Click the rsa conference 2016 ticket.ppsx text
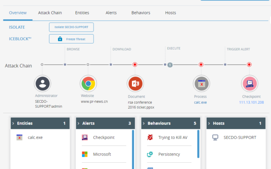The image size is (271, 169). (141, 105)
